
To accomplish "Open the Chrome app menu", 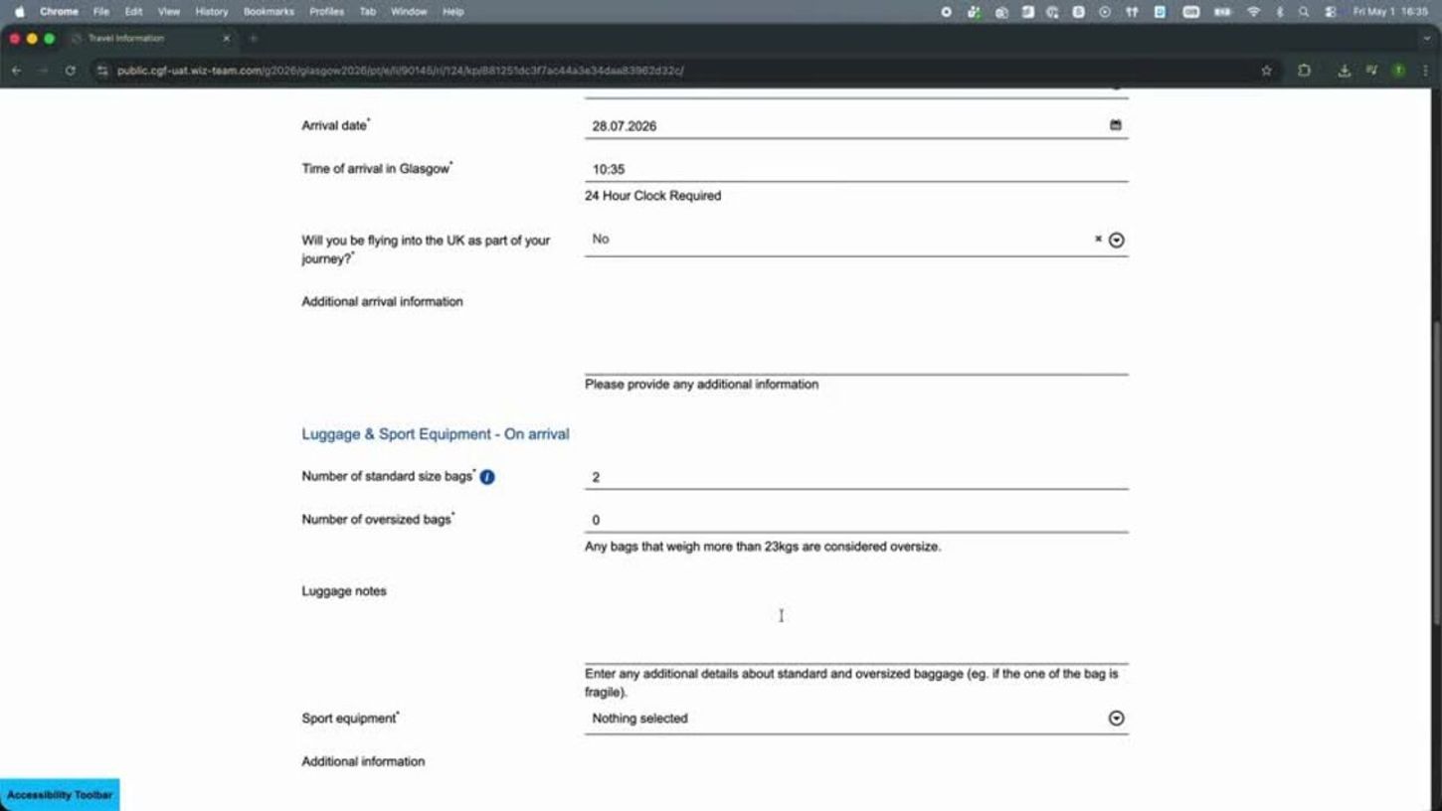I will [59, 12].
